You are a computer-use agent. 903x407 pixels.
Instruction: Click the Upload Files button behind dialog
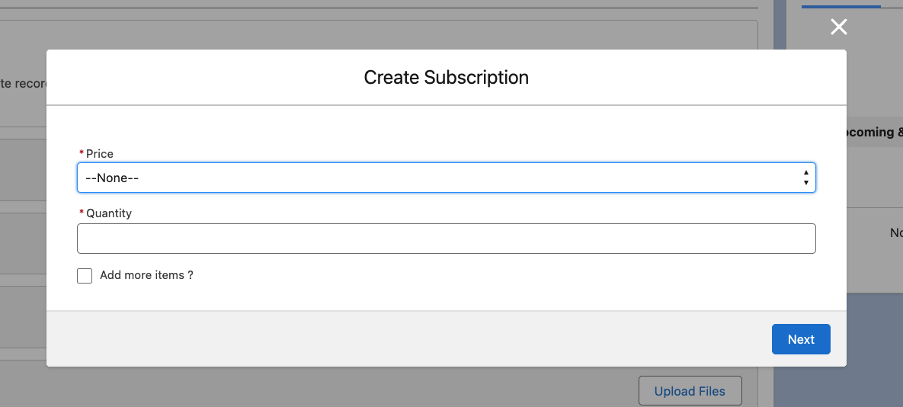[x=690, y=391]
